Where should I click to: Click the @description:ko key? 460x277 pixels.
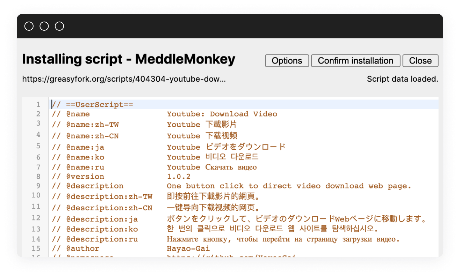(102, 229)
